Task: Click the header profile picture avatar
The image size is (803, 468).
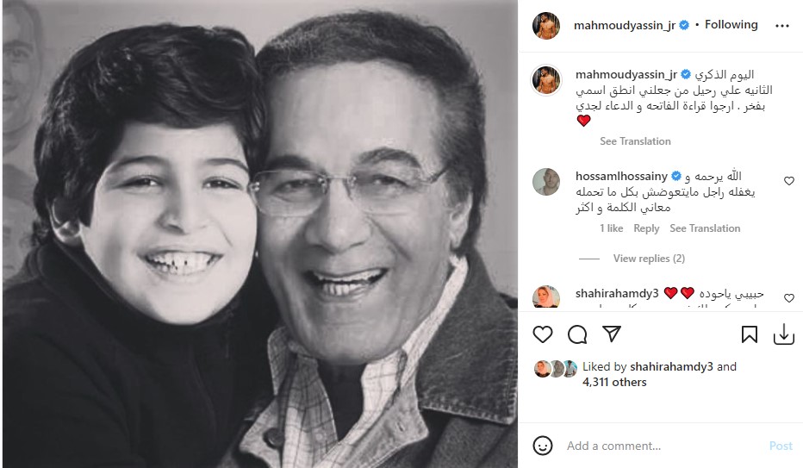Action: (x=546, y=26)
